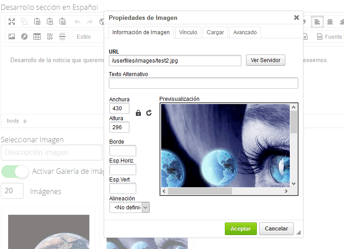Click the body element path link

click(x=13, y=121)
